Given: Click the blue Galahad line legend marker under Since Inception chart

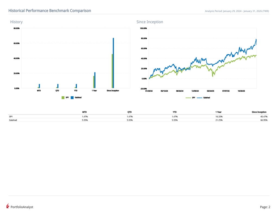Looking at the screenshot, I should [x=200, y=98].
